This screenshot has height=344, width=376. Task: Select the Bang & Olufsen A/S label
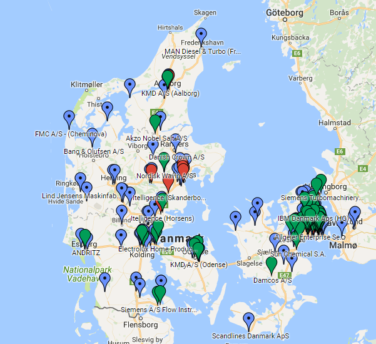click(x=94, y=151)
